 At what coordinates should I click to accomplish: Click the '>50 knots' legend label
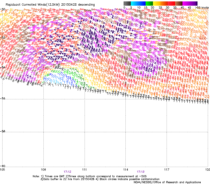[202, 8]
